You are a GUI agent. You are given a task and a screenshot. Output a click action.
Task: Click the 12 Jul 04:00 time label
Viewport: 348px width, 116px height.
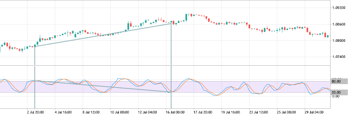147,112
